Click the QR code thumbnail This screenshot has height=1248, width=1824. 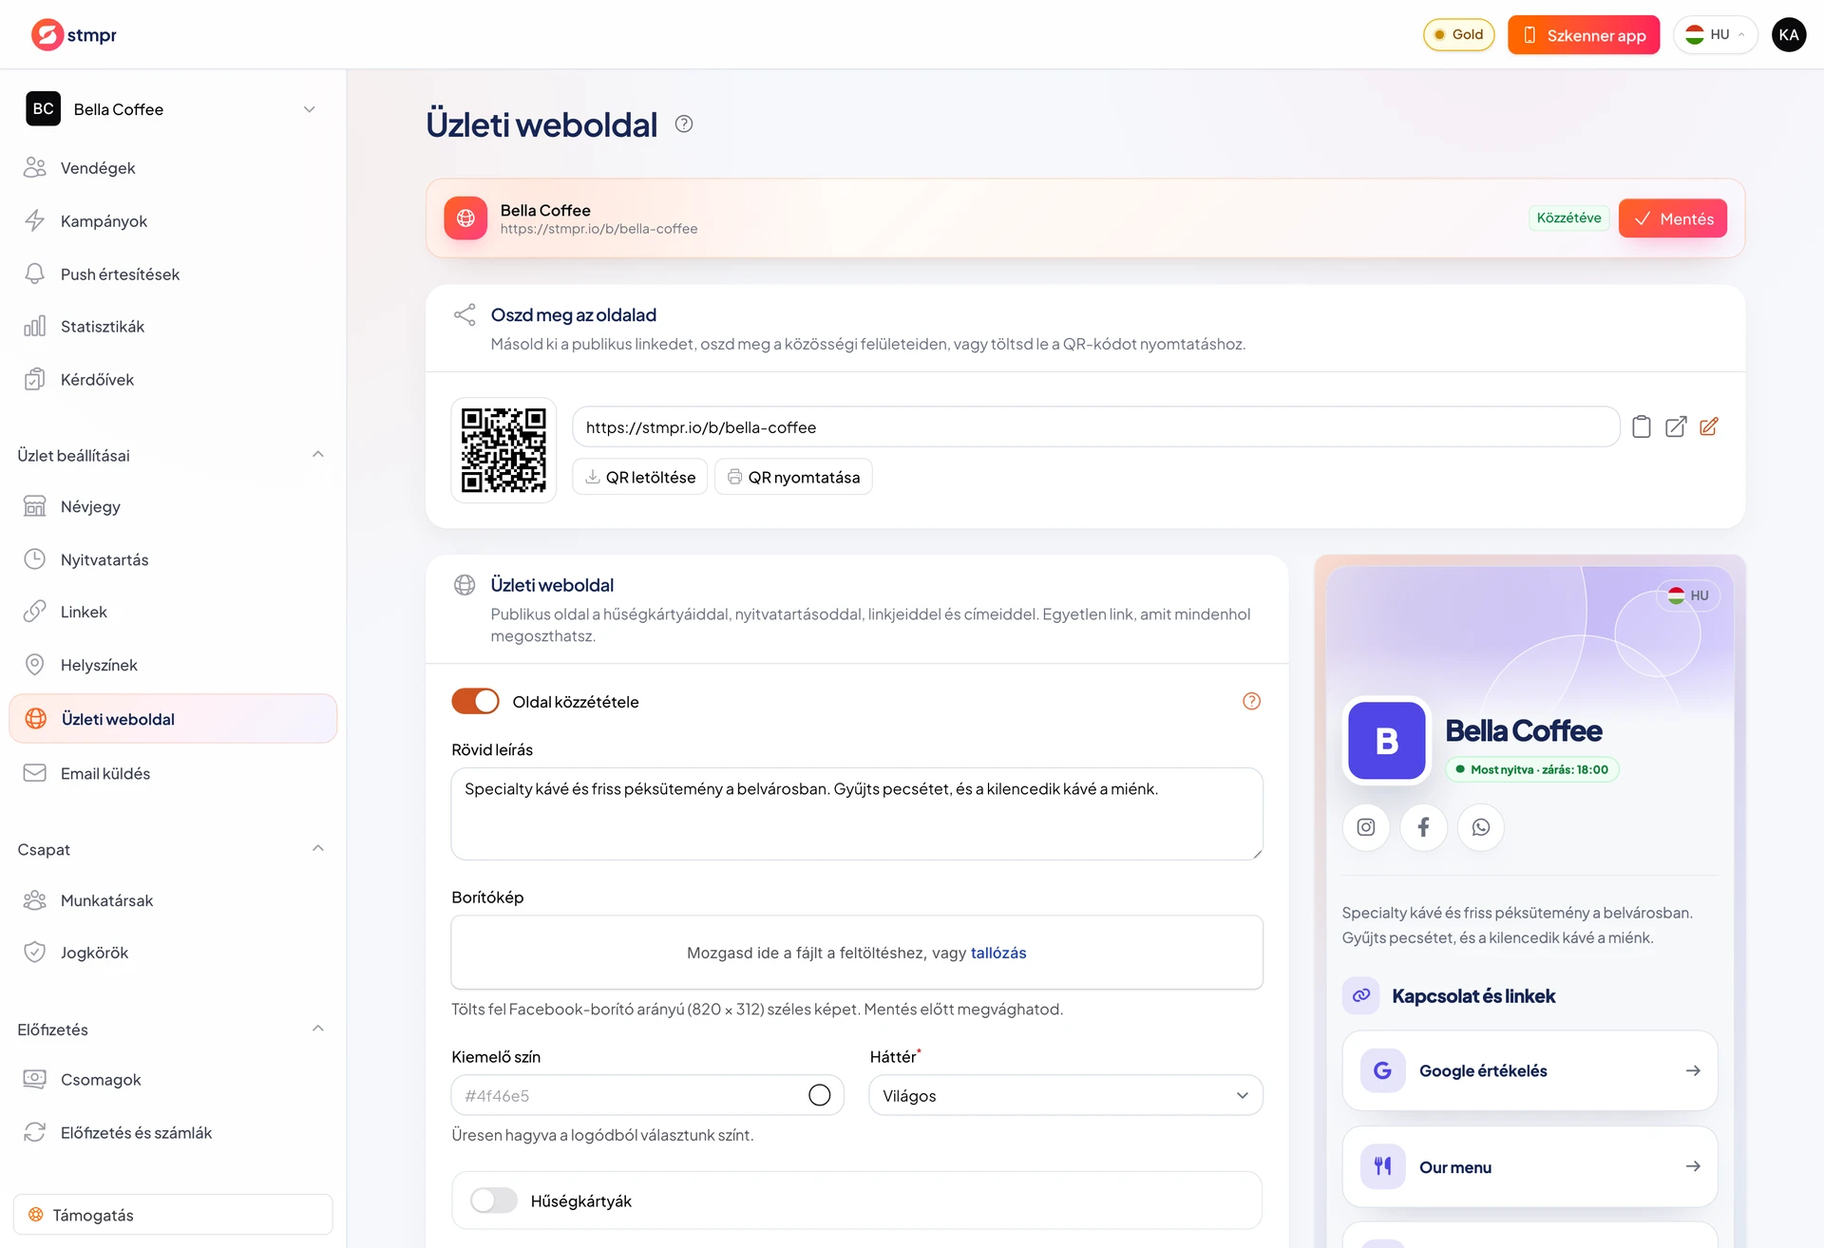coord(503,450)
